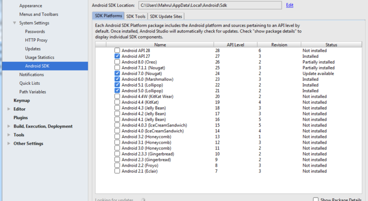Open HTTP Proxy settings
Screen dimensions: 368x201
coord(36,40)
